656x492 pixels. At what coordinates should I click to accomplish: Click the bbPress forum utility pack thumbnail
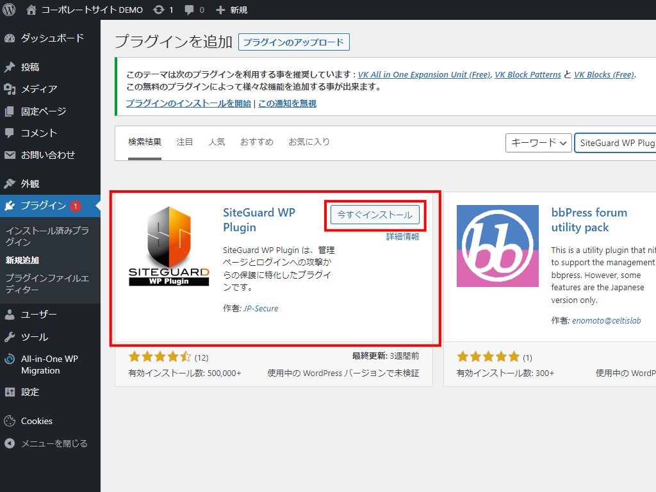pos(497,246)
